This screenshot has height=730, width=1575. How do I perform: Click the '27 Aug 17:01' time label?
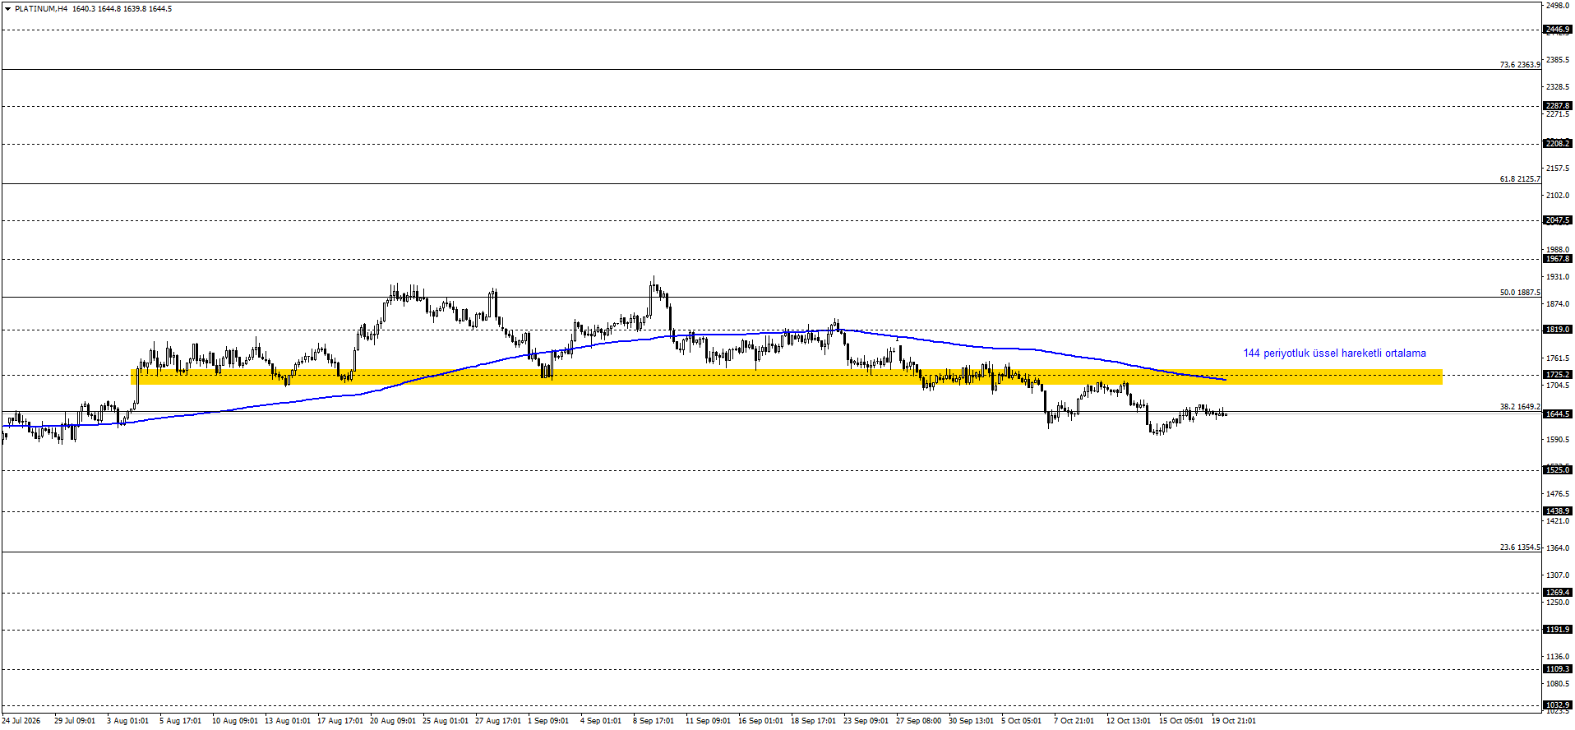click(x=498, y=721)
